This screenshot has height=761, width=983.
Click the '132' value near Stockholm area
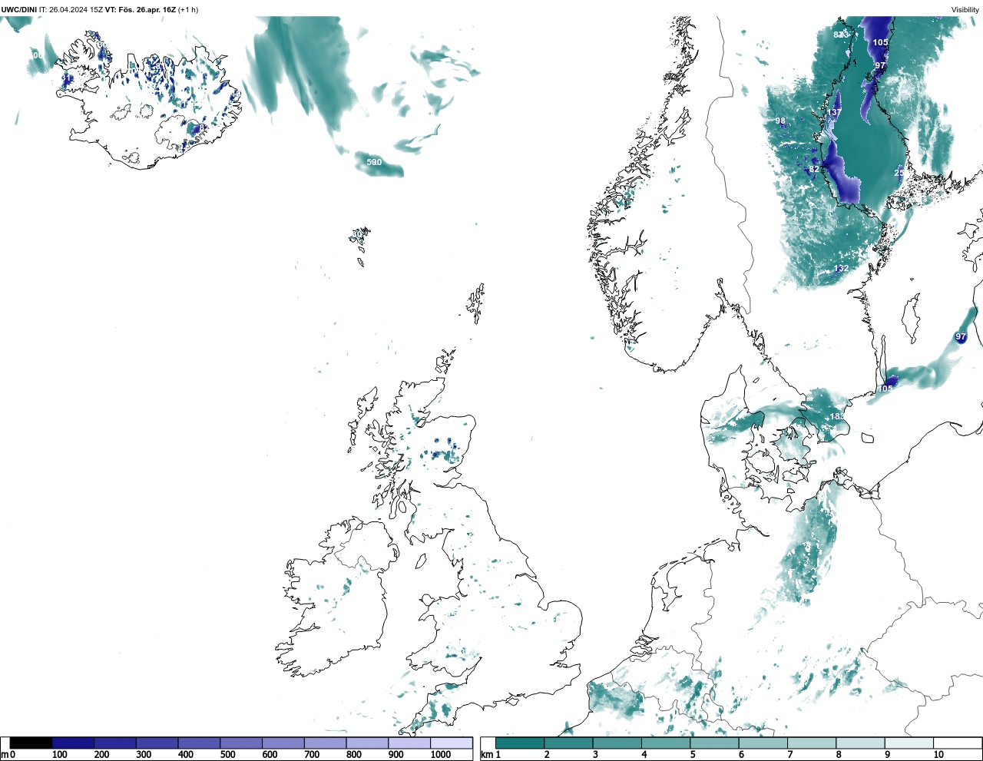pos(842,269)
